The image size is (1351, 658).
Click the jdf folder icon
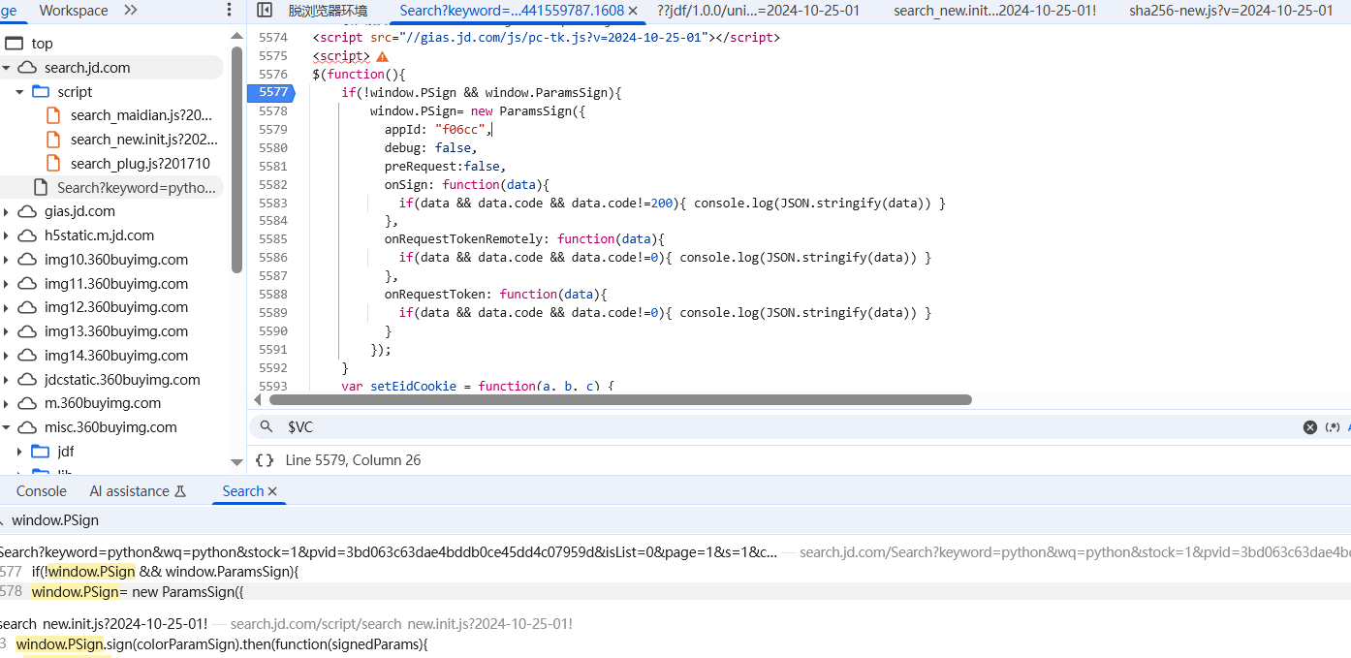[41, 451]
